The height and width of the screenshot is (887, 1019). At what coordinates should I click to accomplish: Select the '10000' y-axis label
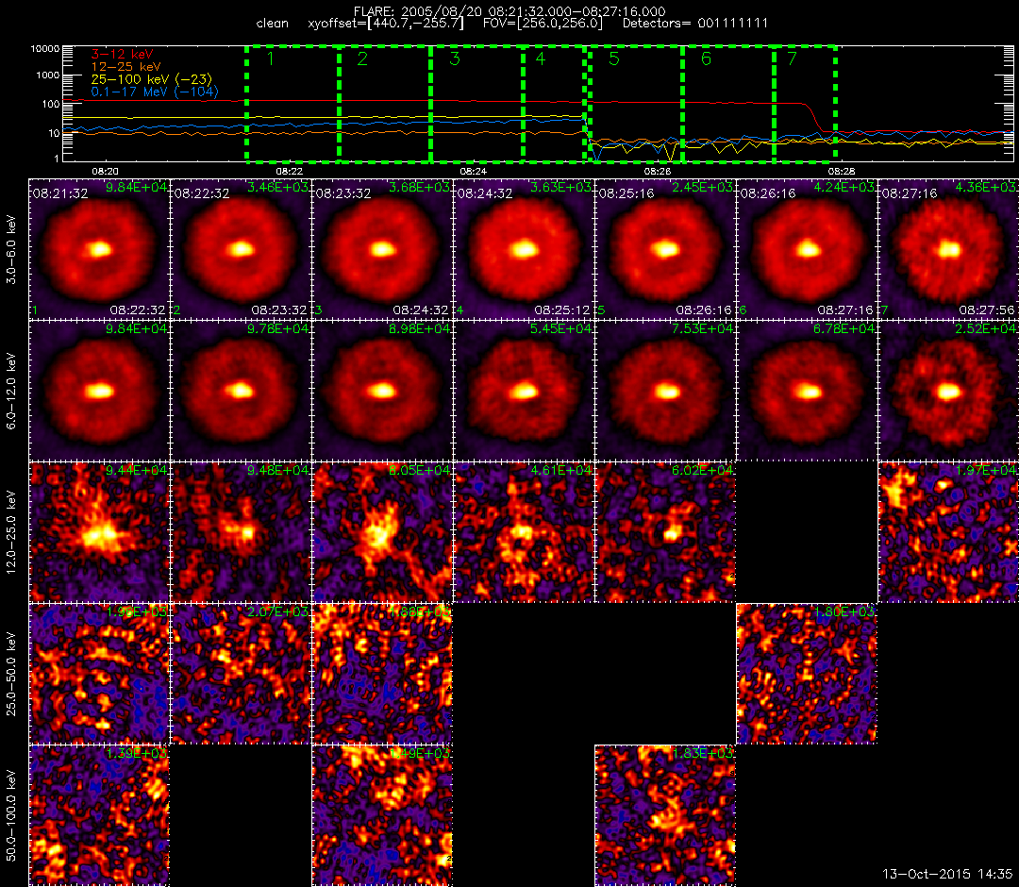[x=45, y=49]
